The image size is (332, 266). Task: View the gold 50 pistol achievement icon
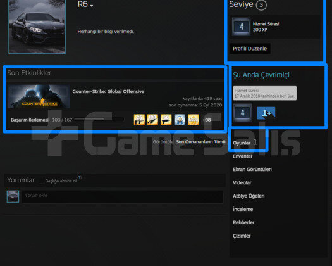point(166,120)
